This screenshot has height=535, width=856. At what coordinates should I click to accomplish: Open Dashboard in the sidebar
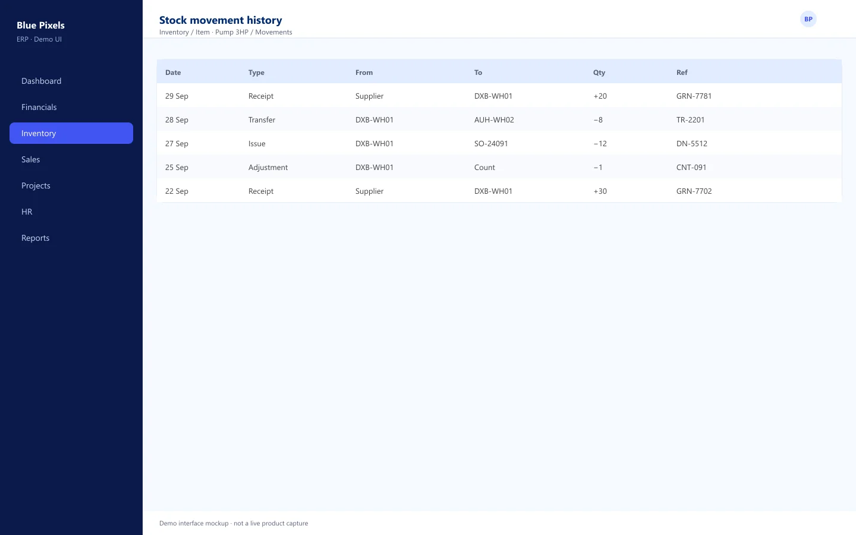click(x=71, y=81)
